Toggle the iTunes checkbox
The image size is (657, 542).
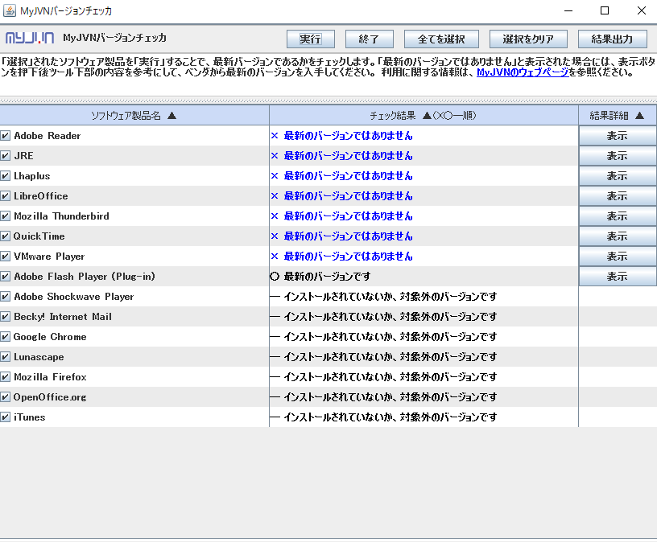coord(6,417)
